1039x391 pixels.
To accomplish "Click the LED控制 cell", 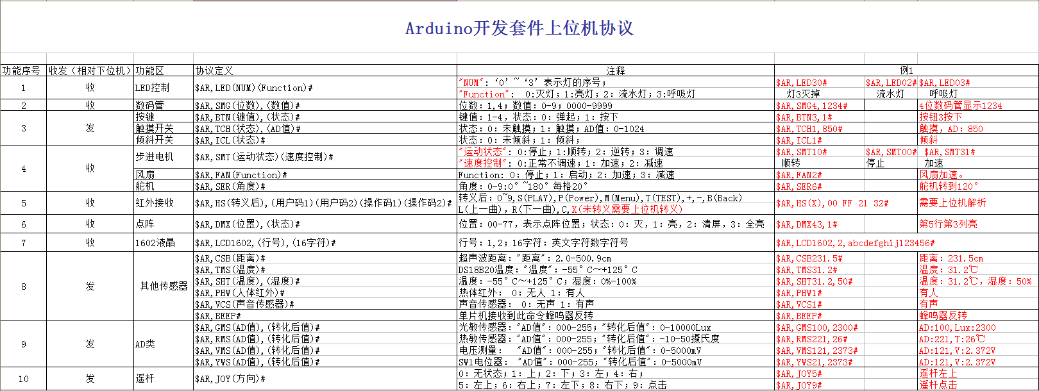I will 164,88.
